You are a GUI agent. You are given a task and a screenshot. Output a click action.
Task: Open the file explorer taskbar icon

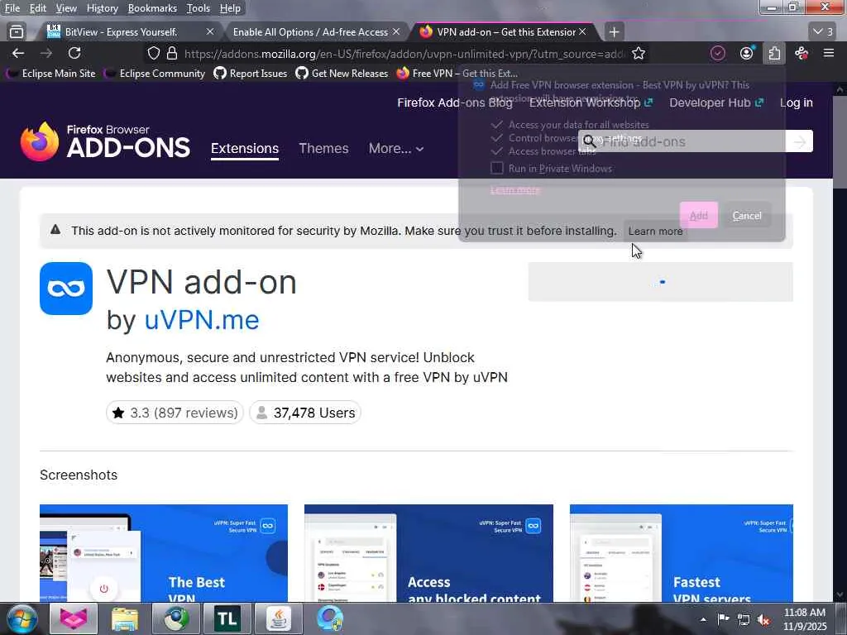click(x=125, y=618)
